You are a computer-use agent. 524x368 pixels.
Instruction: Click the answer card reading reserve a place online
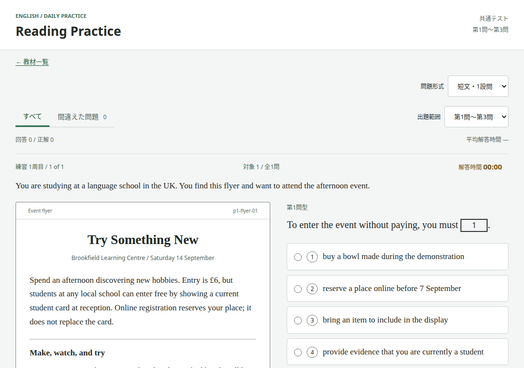(397, 289)
